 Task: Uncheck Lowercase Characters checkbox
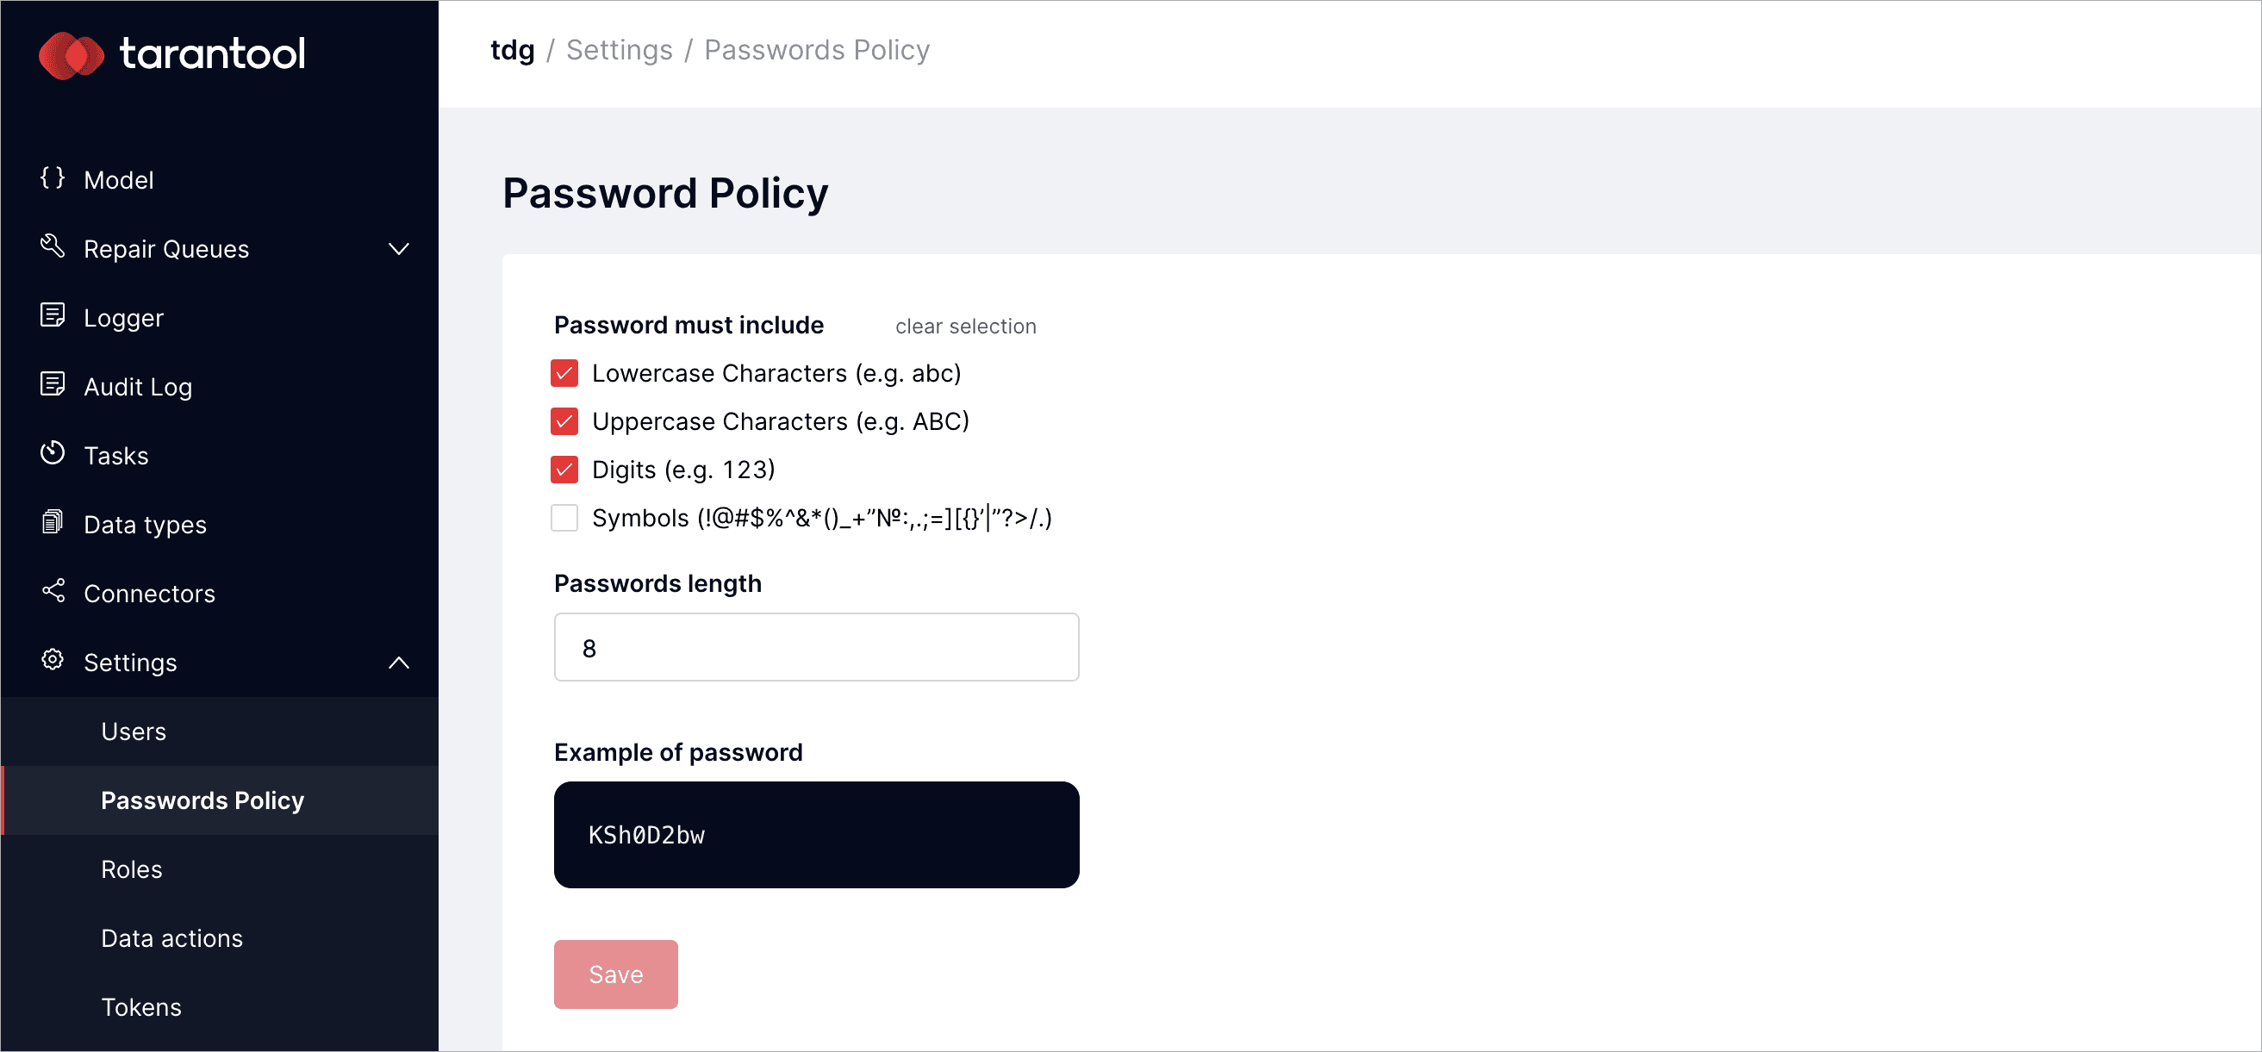[564, 373]
